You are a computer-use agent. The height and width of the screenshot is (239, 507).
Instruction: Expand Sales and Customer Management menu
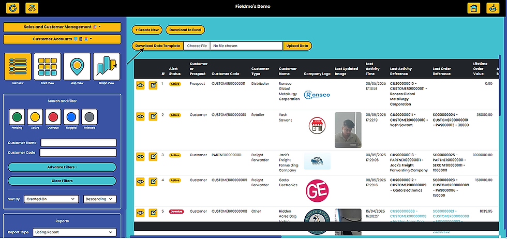(x=62, y=27)
